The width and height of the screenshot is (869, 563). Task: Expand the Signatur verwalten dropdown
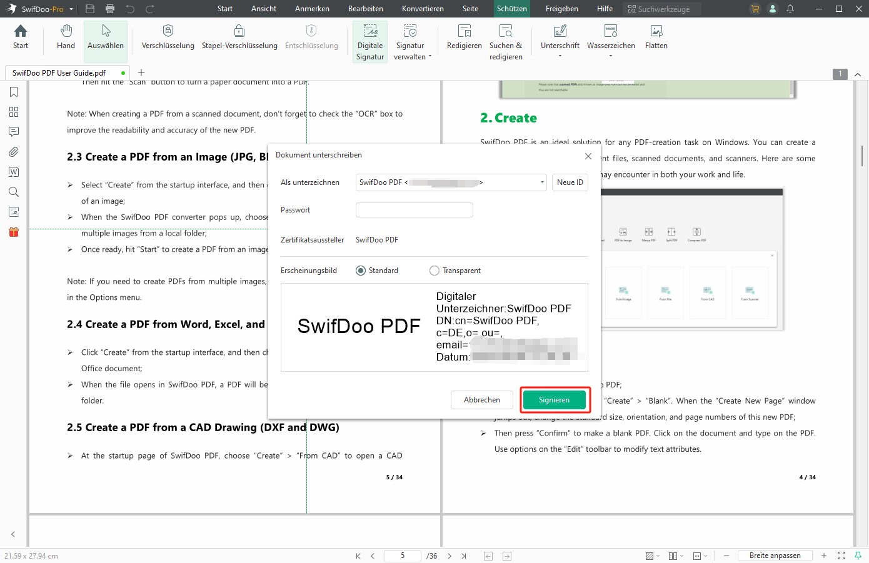(x=430, y=56)
